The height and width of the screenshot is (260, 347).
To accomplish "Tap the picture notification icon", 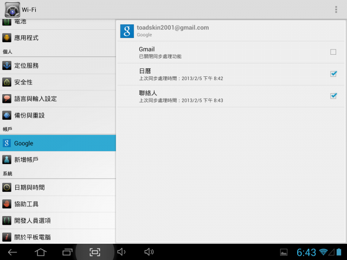I will click(284, 252).
